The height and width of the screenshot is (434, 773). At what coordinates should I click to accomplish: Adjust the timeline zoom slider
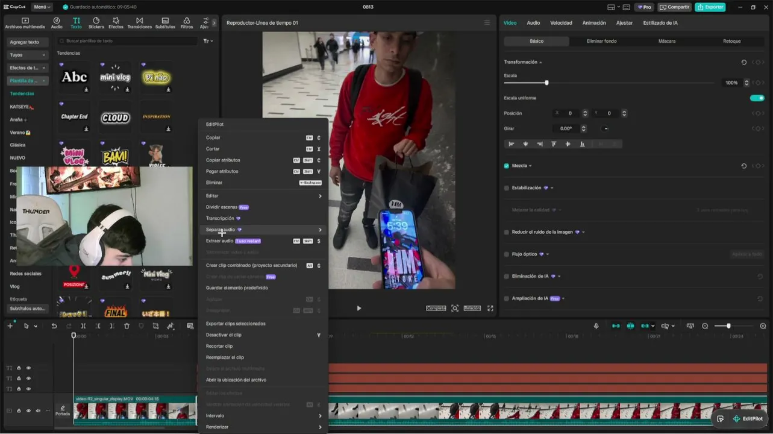(728, 326)
